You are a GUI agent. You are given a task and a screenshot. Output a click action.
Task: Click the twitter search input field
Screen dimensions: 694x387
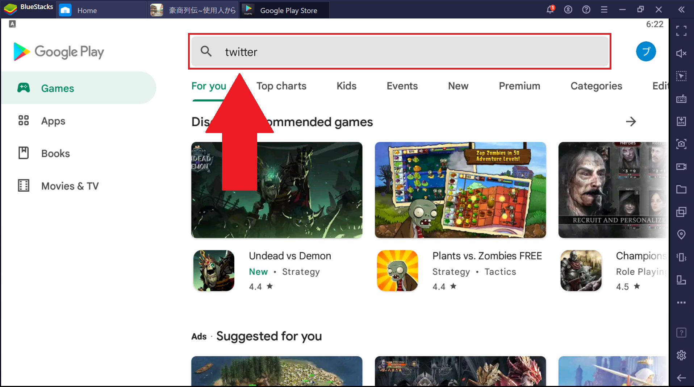coord(400,51)
